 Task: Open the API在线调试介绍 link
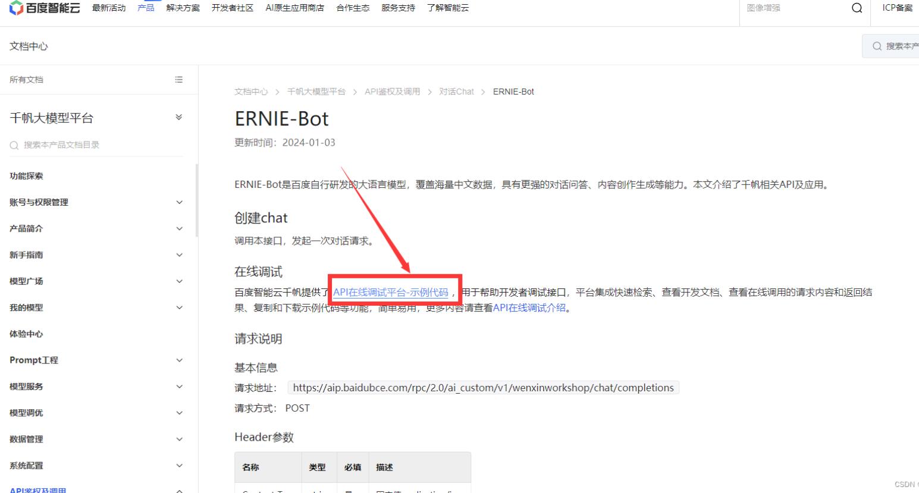pos(529,308)
